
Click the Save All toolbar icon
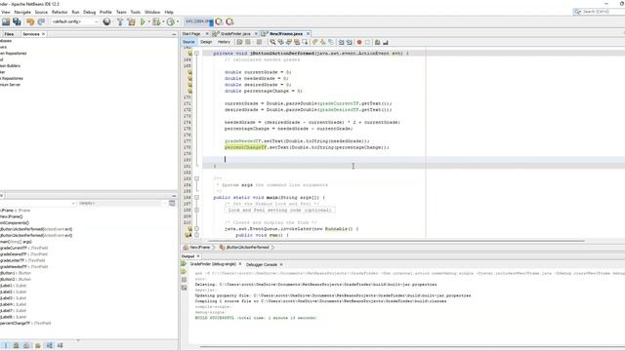[x=17, y=21]
